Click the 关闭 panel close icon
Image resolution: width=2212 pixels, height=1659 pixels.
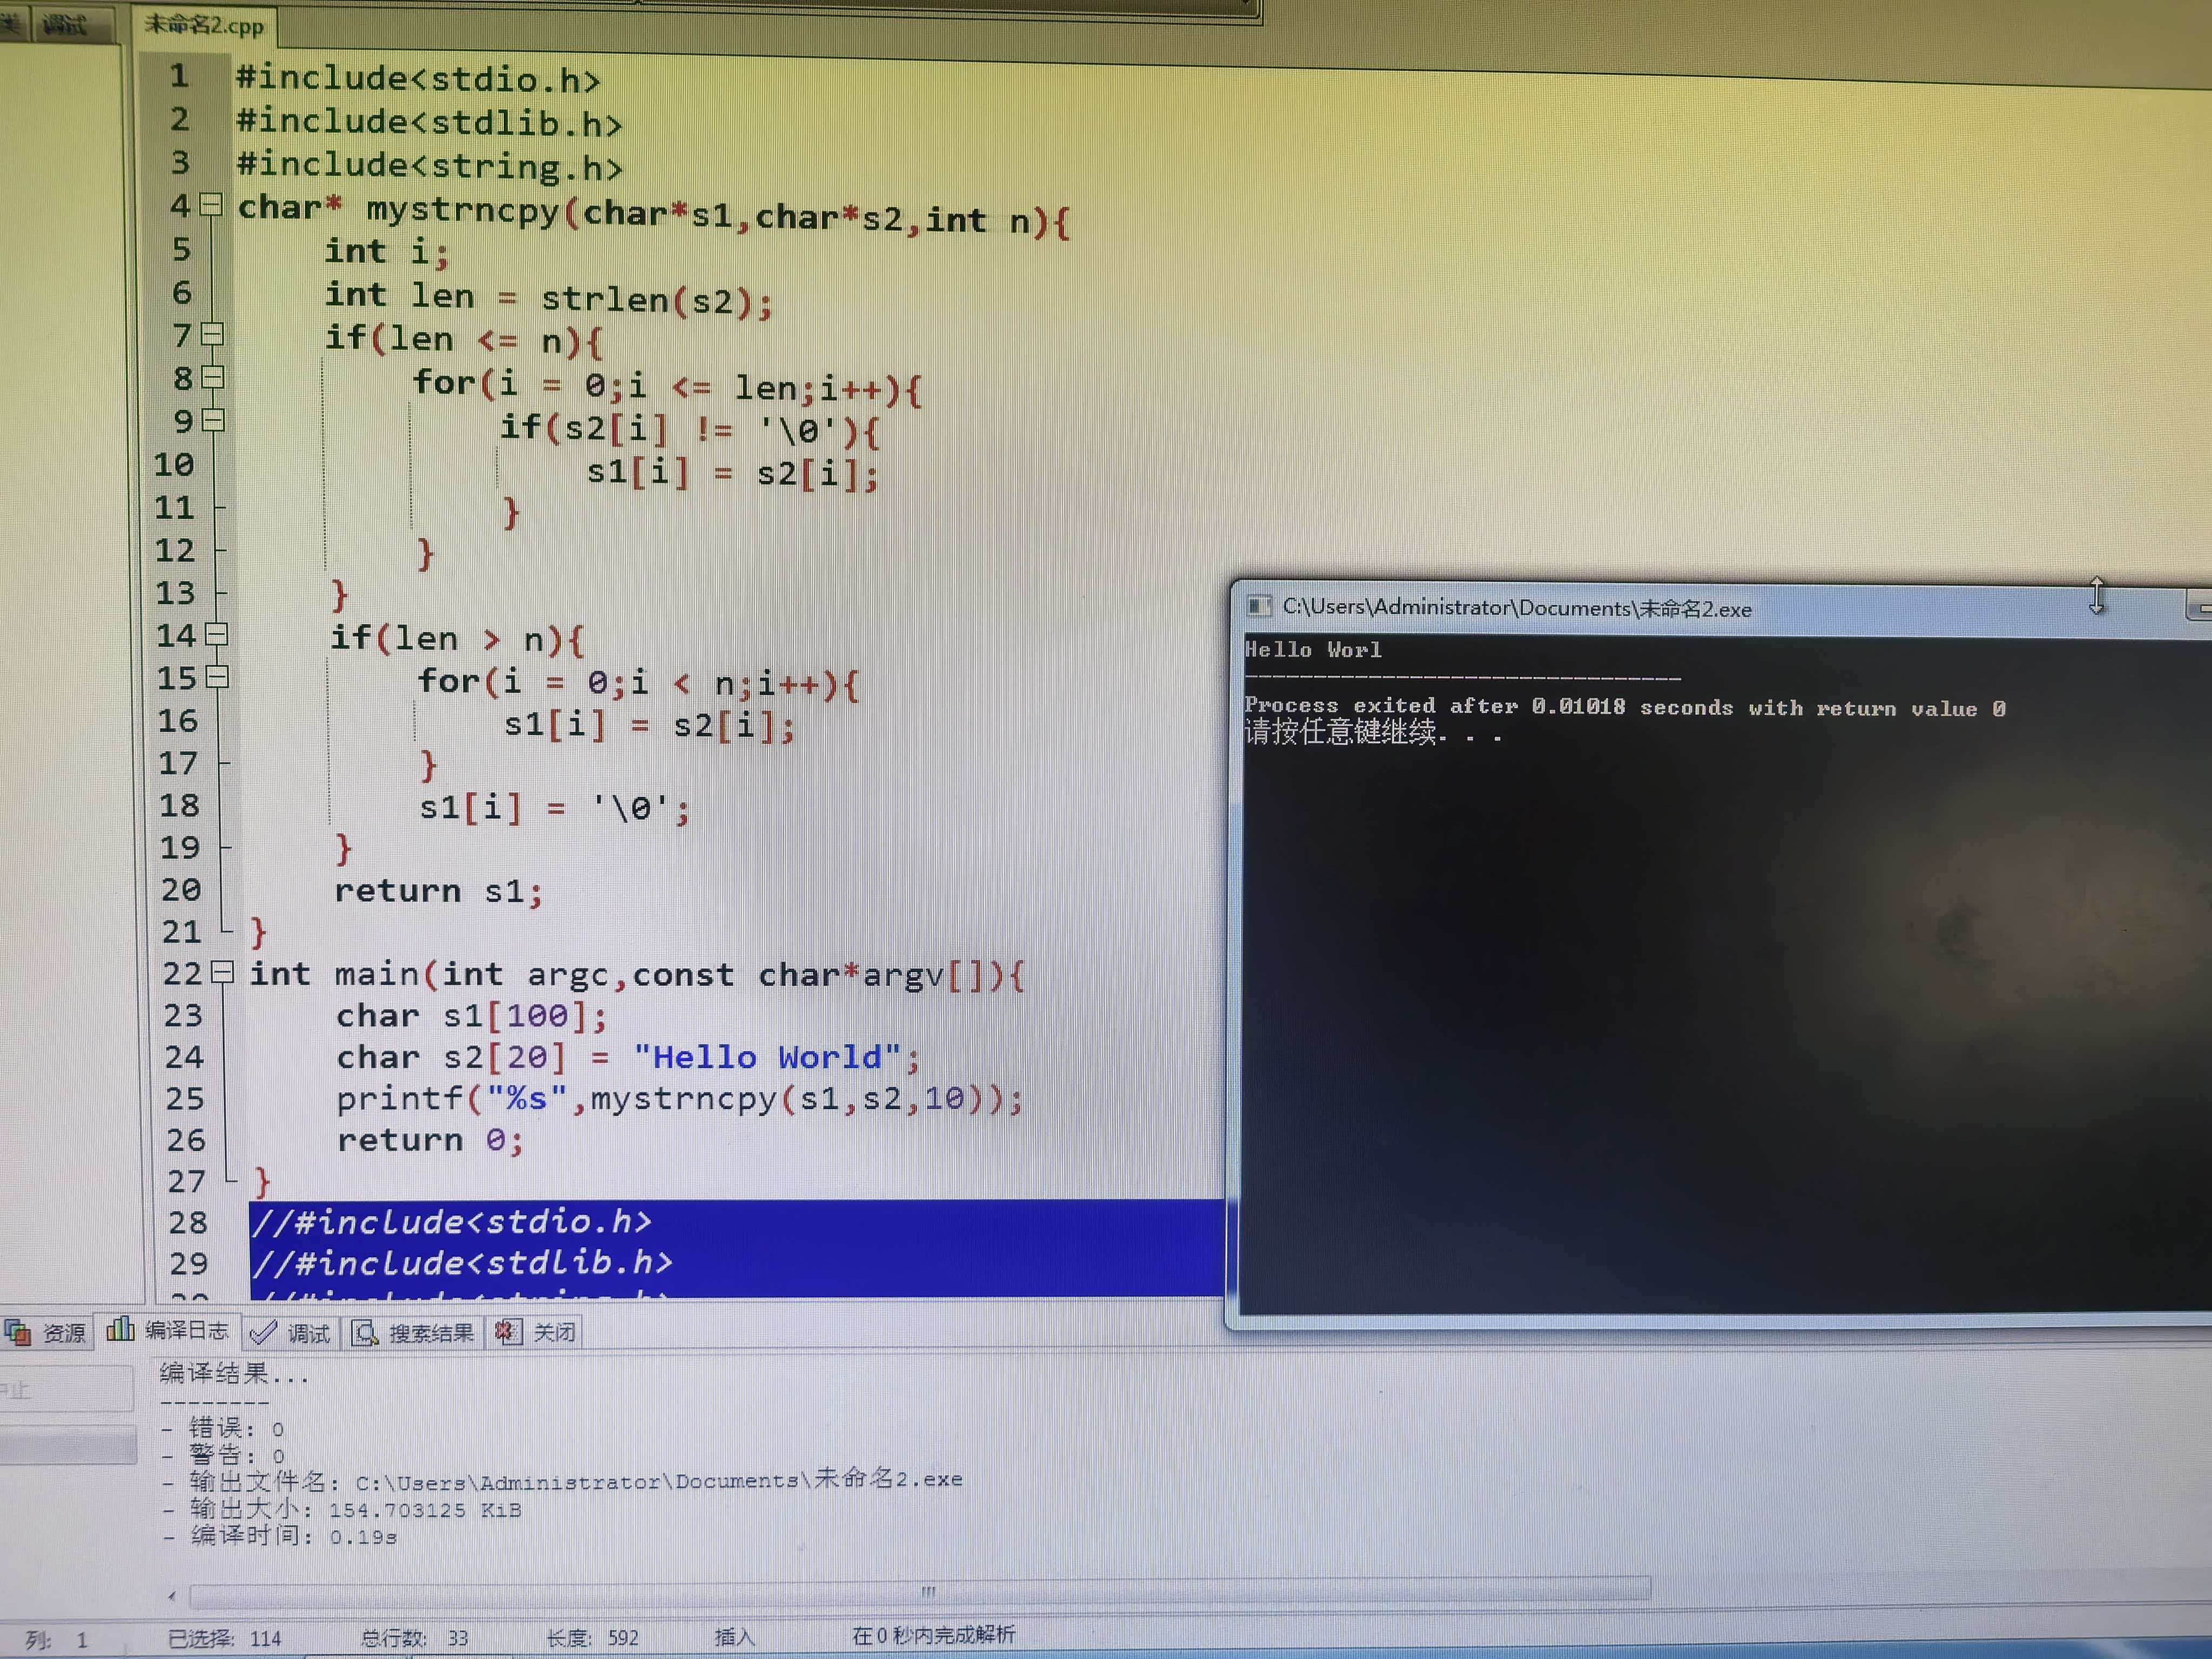tap(508, 1331)
